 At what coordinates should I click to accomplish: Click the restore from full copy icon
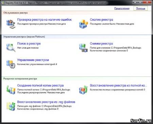click(x=84, y=90)
